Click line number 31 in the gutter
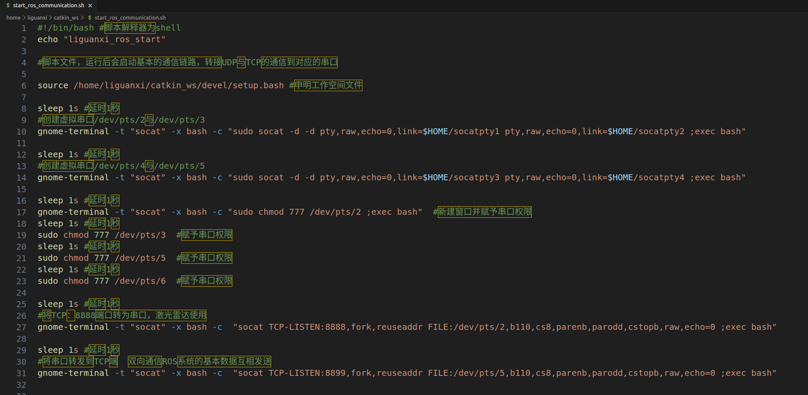808x395 pixels. (21, 373)
